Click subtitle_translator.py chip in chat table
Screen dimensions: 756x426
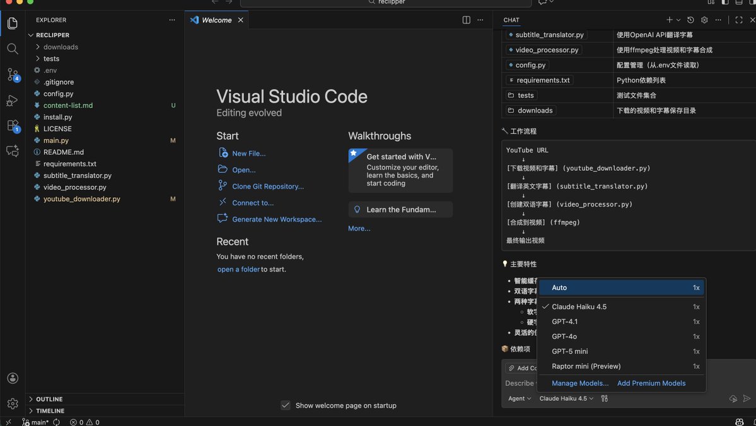tap(546, 35)
